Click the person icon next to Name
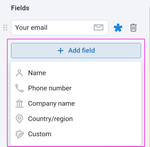This screenshot has height=147, width=150. pyautogui.click(x=19, y=73)
